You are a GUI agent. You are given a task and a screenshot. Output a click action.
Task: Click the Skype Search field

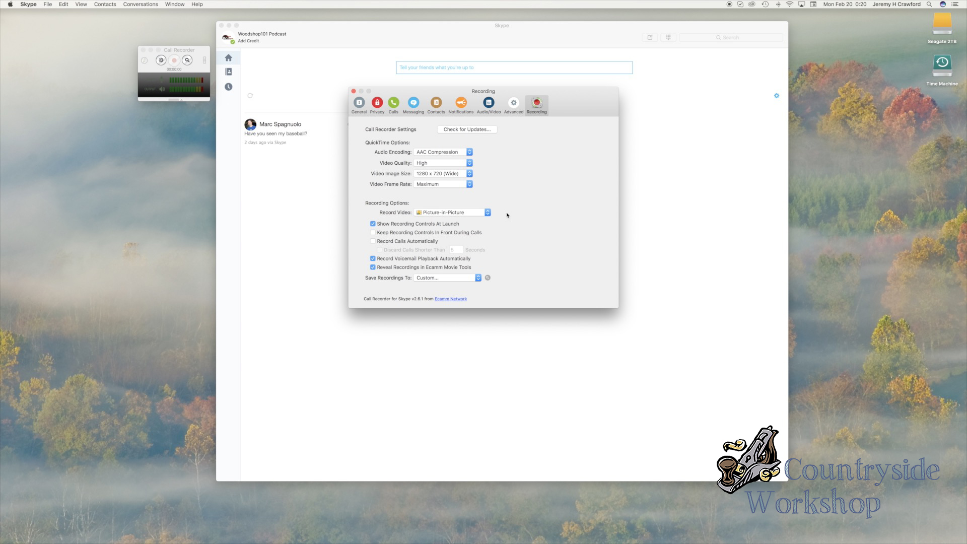[731, 38]
